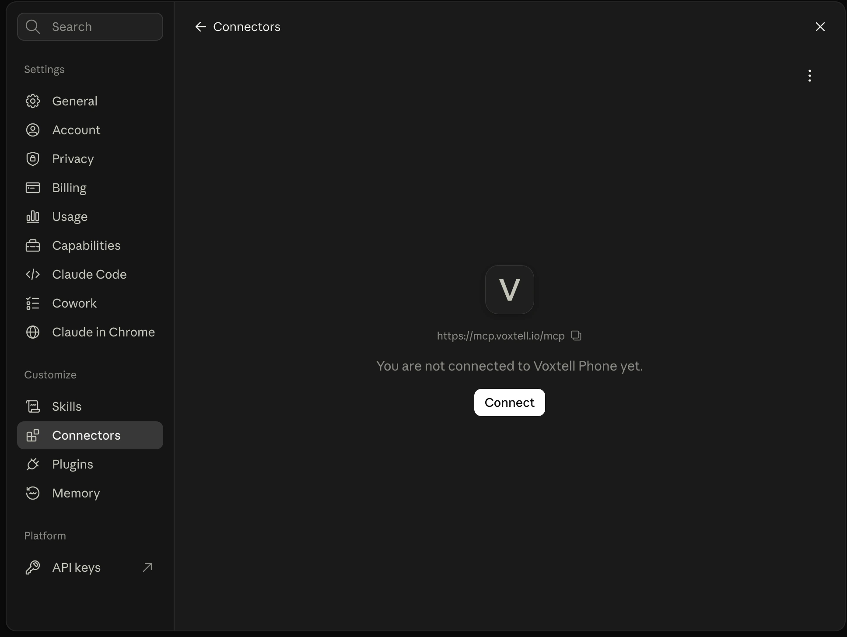Click the https://mcp.voxtell.io/mcp URL text
Image resolution: width=847 pixels, height=637 pixels.
(501, 336)
